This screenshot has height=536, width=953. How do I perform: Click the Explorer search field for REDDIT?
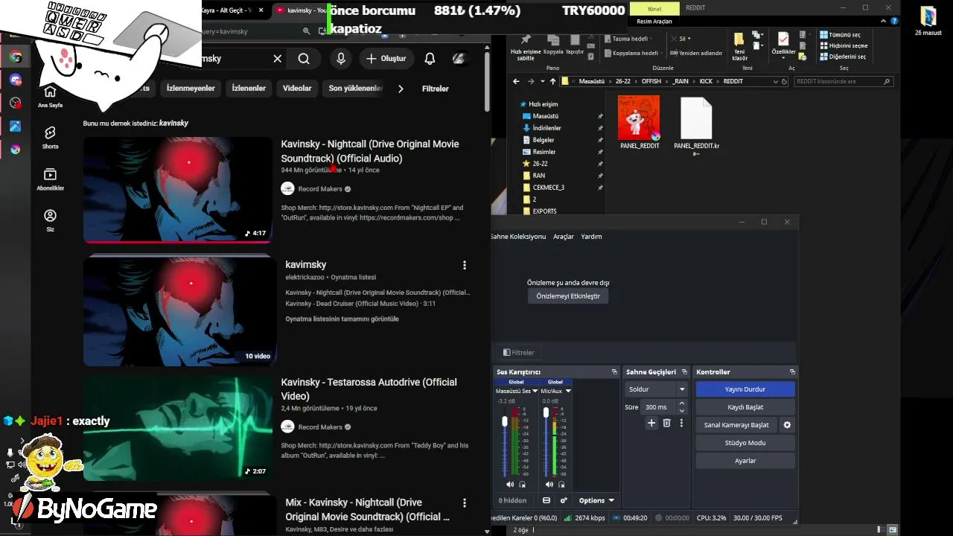844,81
